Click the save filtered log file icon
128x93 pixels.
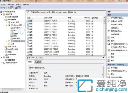pos(109,44)
